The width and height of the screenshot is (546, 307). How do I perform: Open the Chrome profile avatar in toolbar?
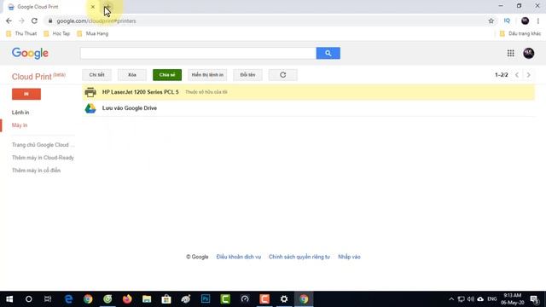click(x=526, y=20)
